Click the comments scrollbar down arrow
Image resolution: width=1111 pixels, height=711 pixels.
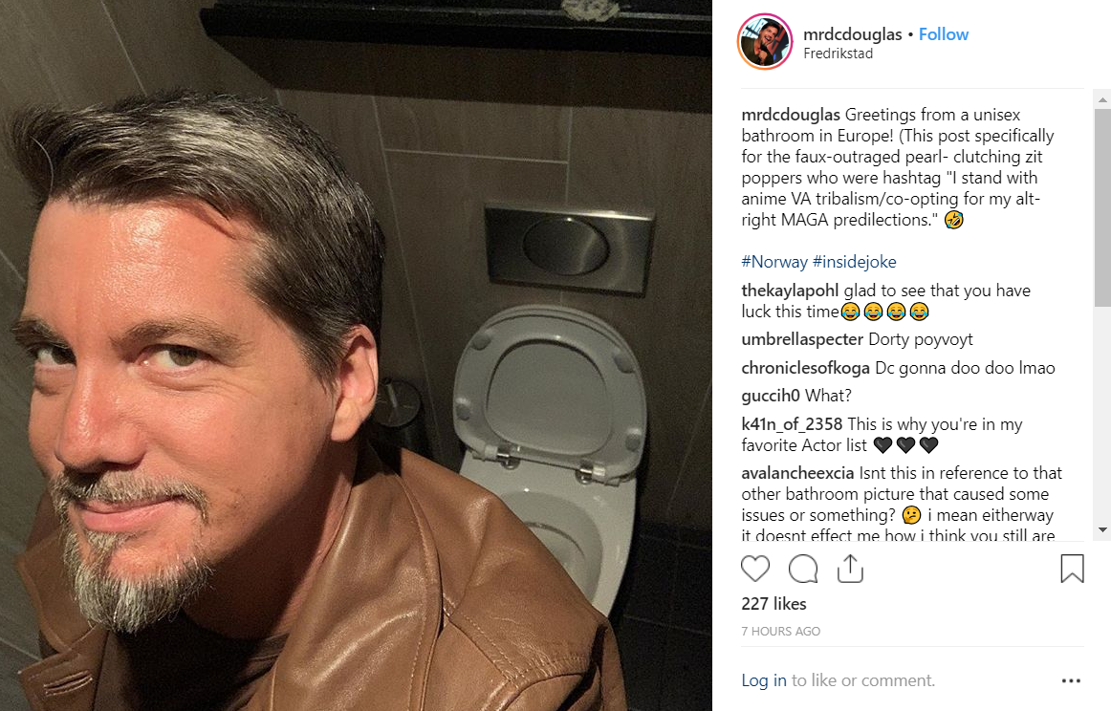click(x=1102, y=530)
